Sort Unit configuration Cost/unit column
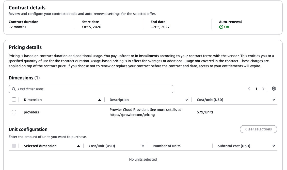Viewport: 287px width, 170px height. coord(143,146)
